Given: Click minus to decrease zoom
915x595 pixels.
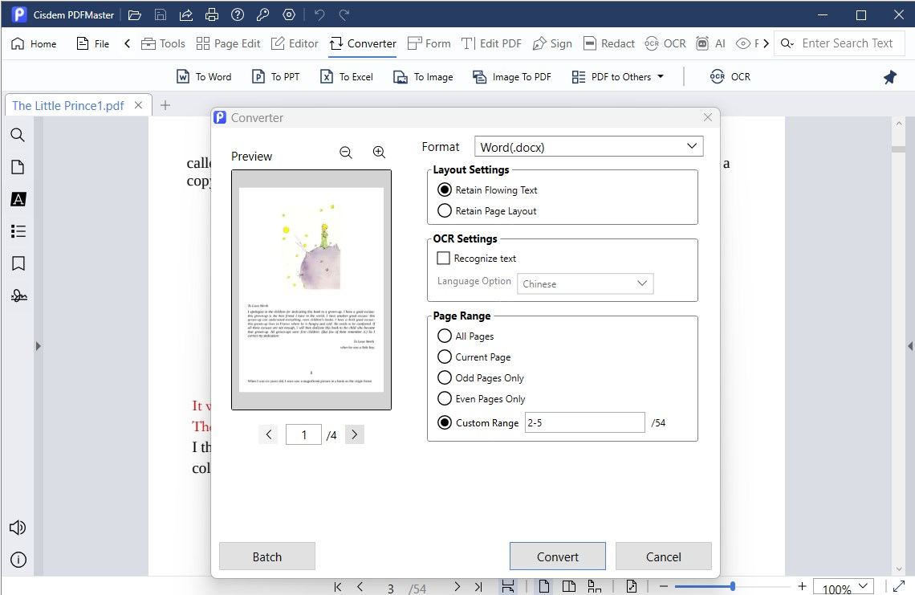Looking at the screenshot, I should click(664, 586).
